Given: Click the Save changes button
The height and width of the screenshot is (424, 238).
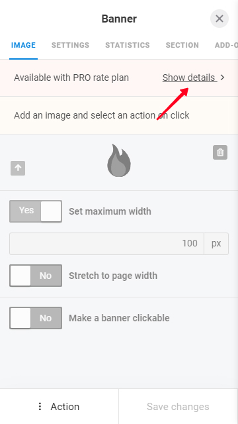Looking at the screenshot, I should tap(178, 406).
